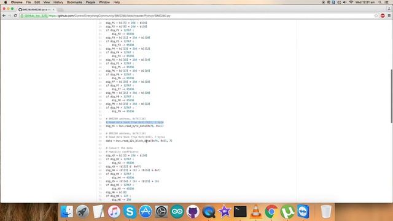Viewport: 393px width, 221px height.
Task: Open GitHub Desktop from the Dock
Action: [x=193, y=212]
